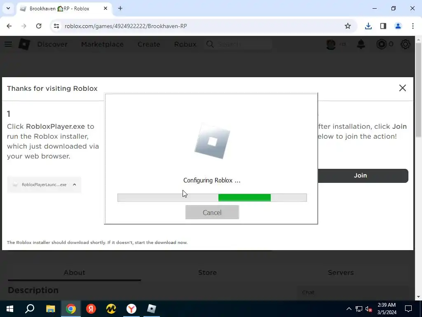
Task: Open the Robux page
Action: [x=185, y=44]
